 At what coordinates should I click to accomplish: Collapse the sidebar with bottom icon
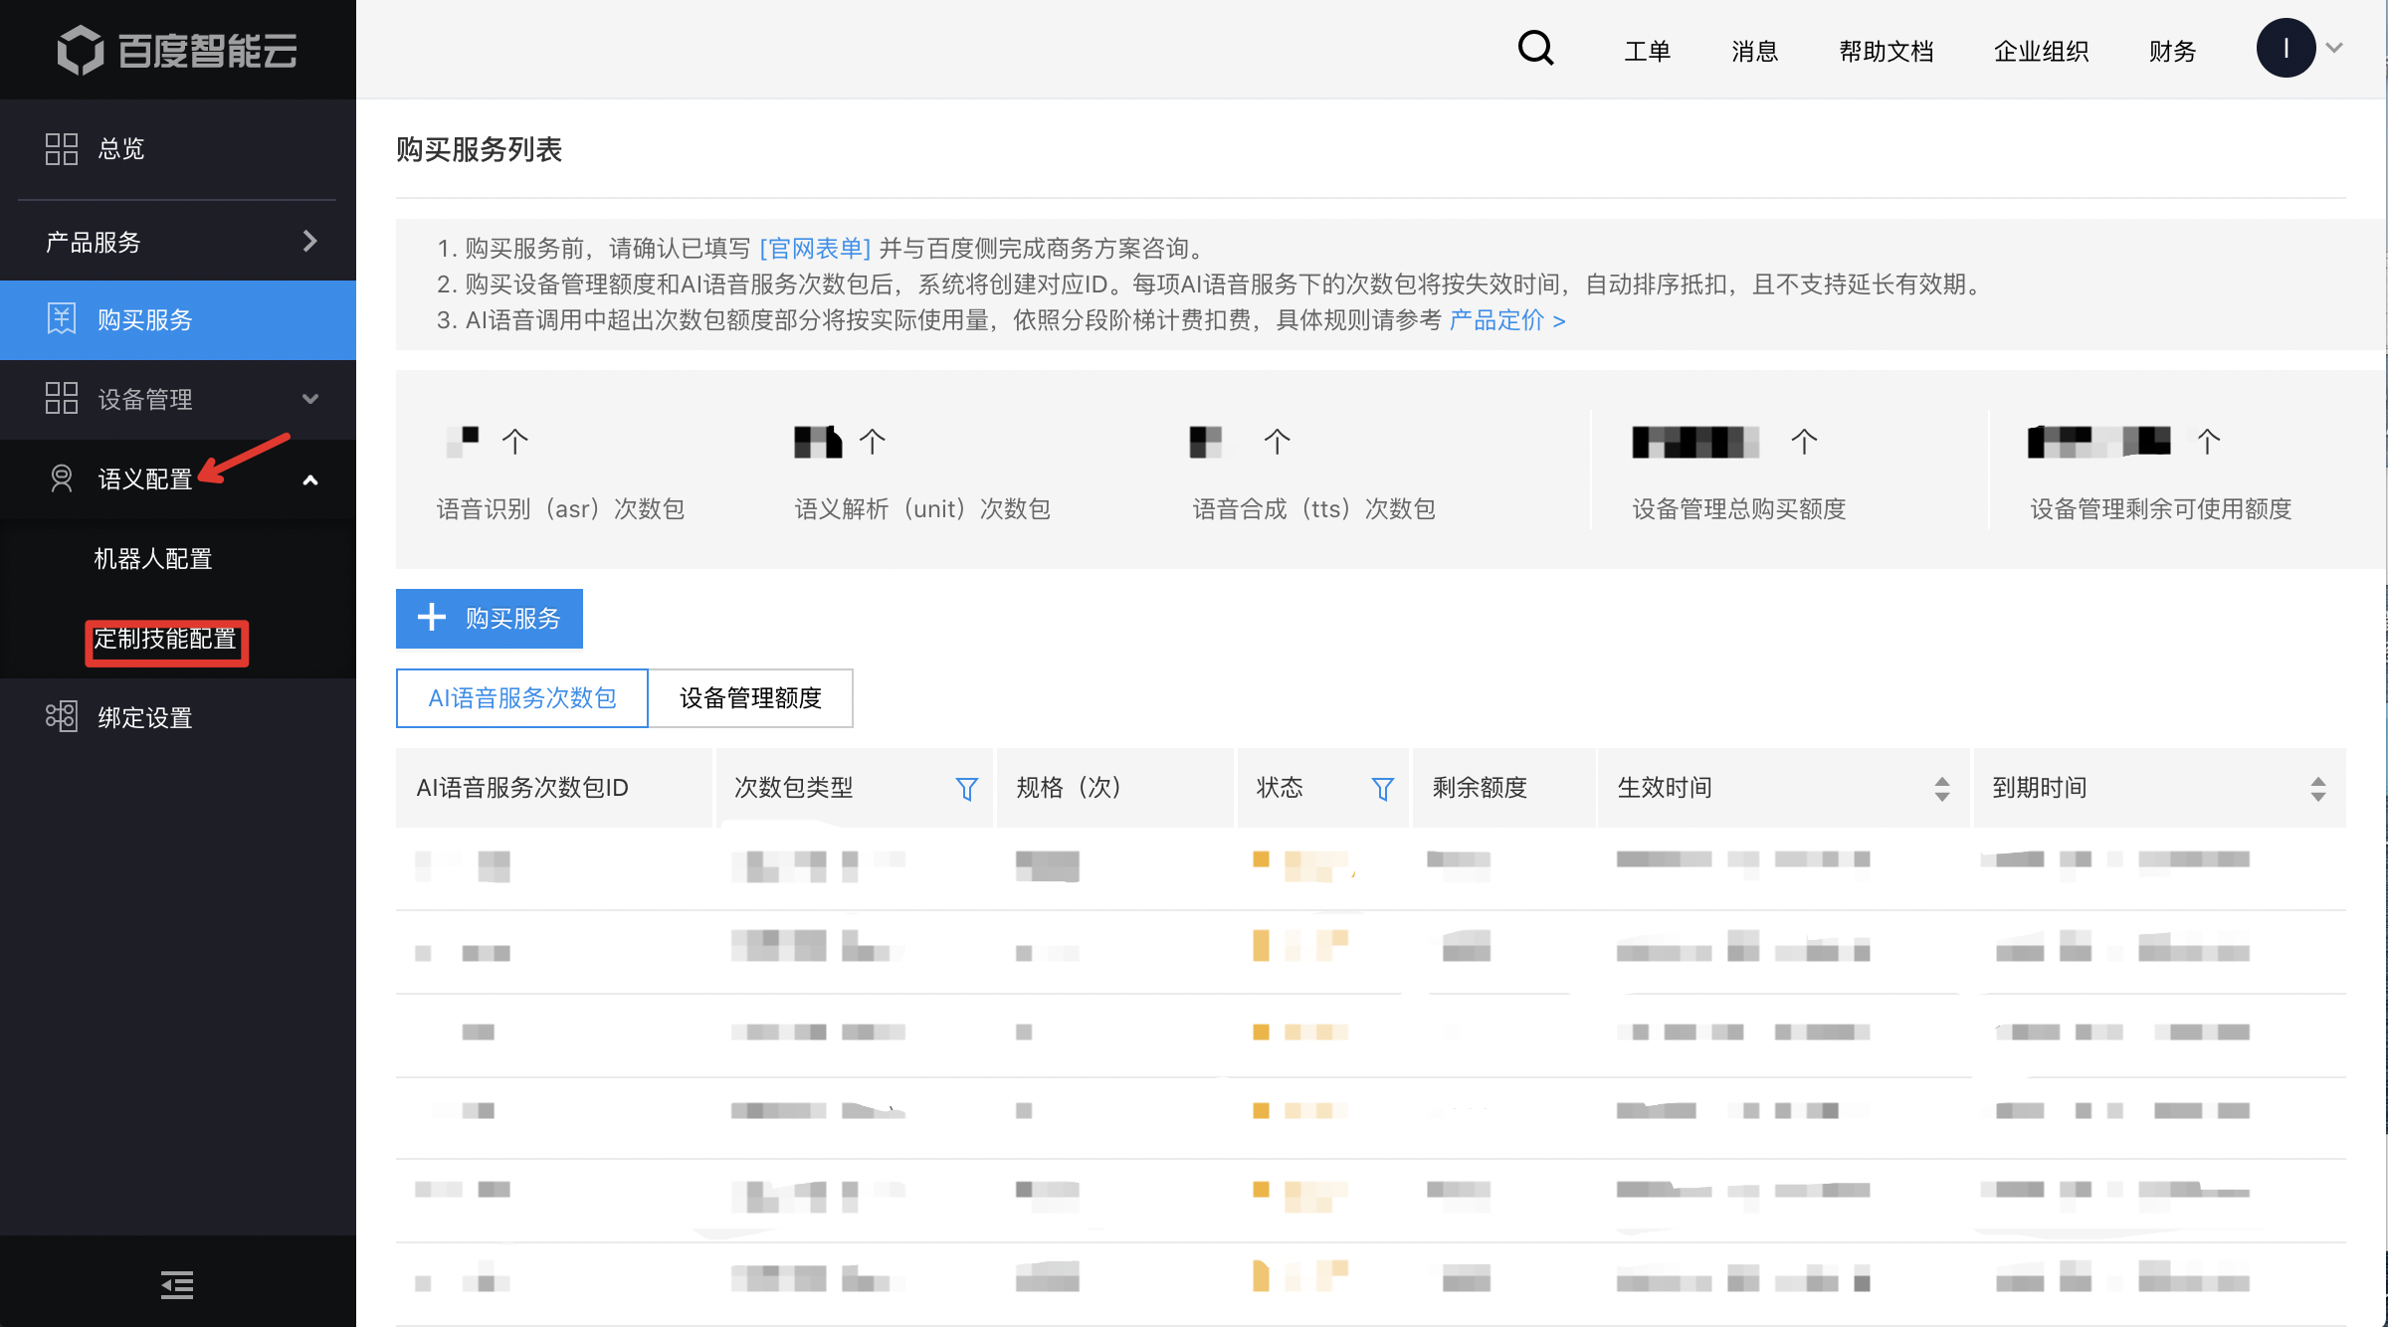pyautogui.click(x=177, y=1285)
